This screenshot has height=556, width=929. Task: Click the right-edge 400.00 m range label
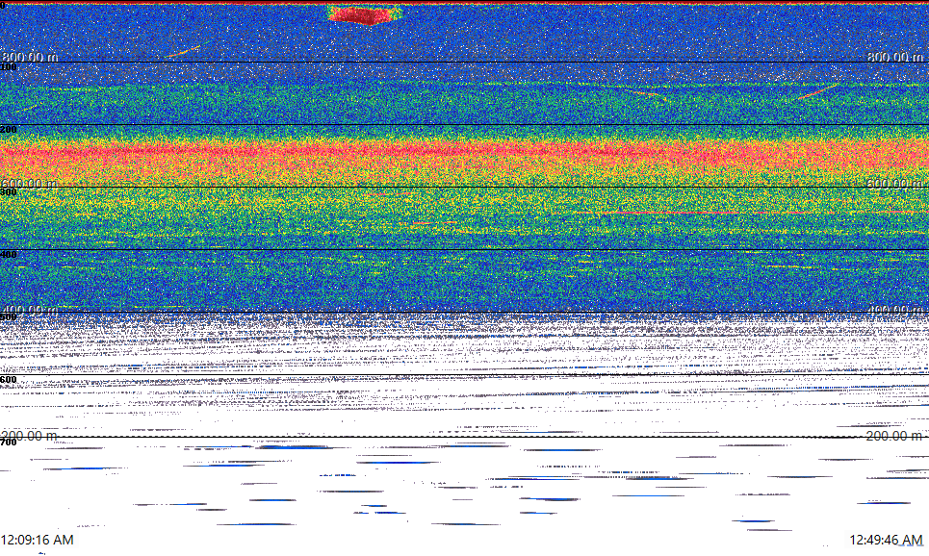point(894,310)
